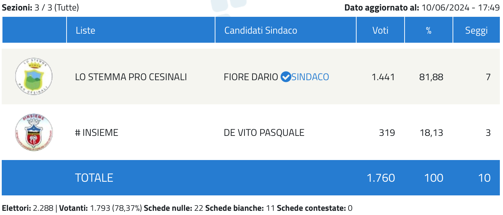The height and width of the screenshot is (215, 503).
Task: Click the Lo Stemma Pro Cesinali logo
Action: pos(34,76)
